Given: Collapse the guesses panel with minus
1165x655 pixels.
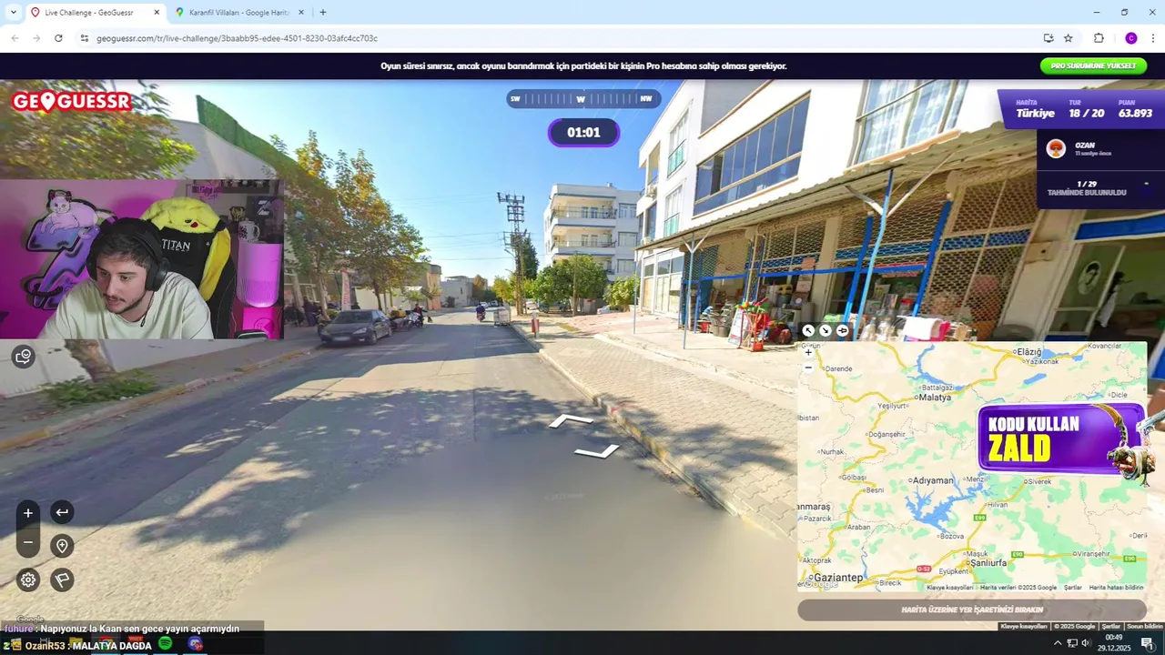Looking at the screenshot, I should tap(1146, 184).
